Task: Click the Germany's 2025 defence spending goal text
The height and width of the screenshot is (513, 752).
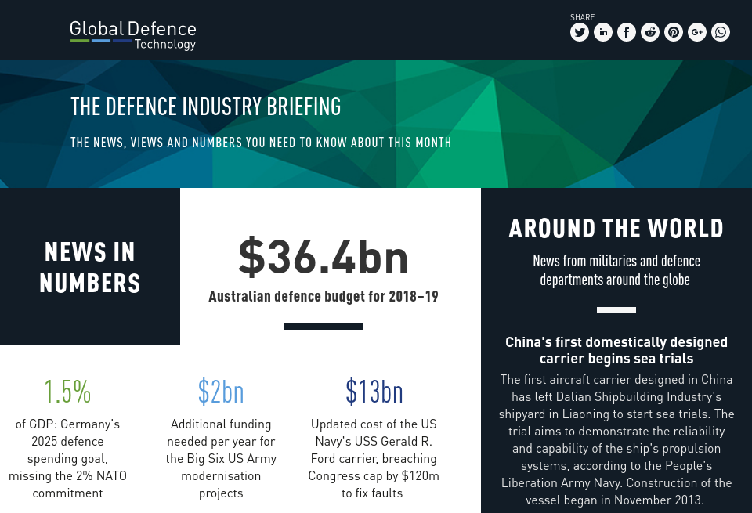Action: (x=67, y=458)
